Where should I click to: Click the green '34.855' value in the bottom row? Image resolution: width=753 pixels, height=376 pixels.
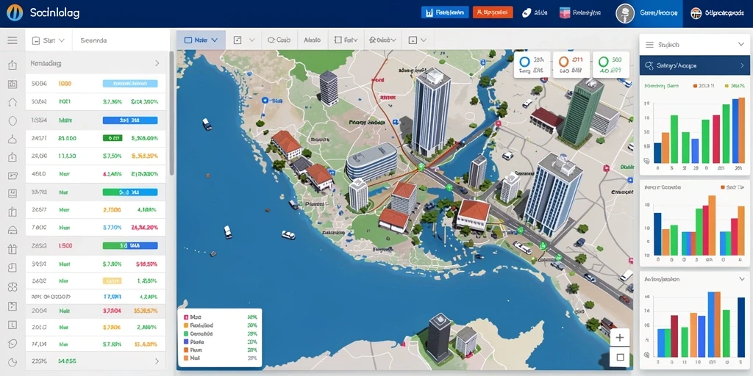point(67,361)
